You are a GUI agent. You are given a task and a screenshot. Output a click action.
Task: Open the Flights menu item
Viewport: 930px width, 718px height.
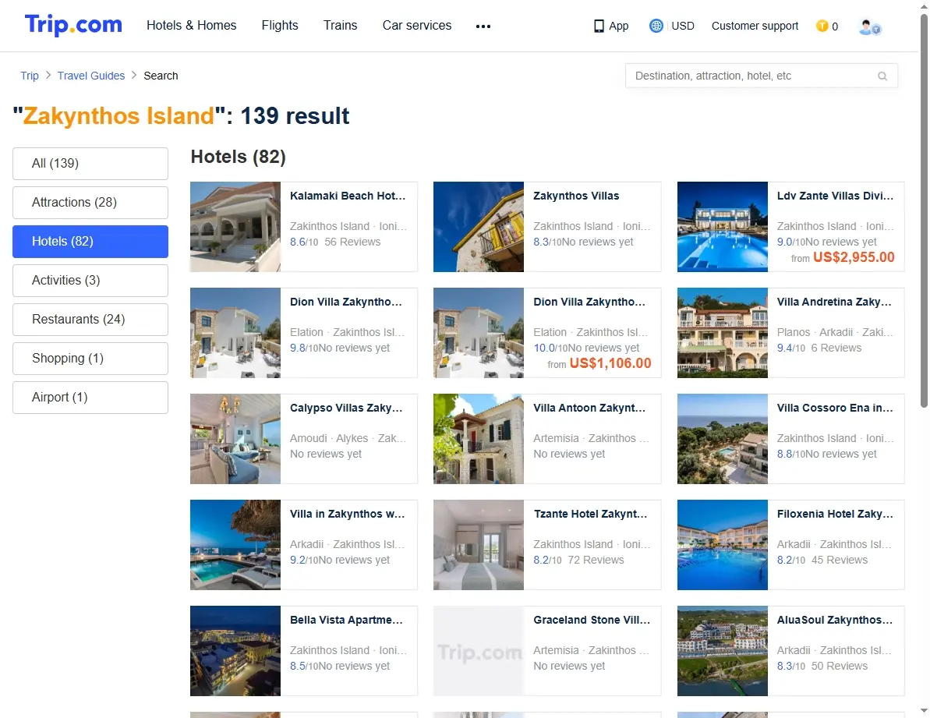coord(280,26)
